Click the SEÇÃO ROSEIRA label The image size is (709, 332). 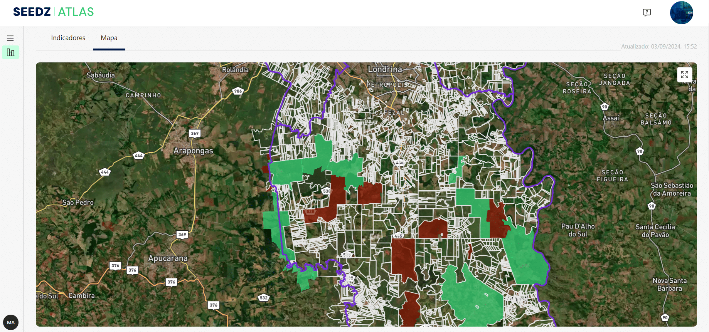point(577,88)
